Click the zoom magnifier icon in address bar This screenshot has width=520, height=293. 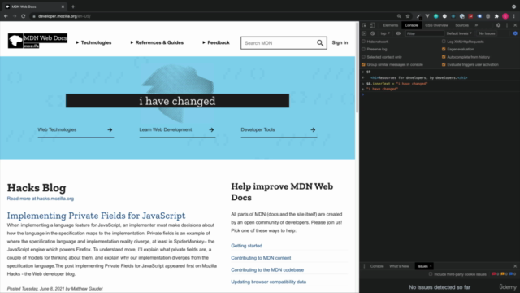pos(399,16)
